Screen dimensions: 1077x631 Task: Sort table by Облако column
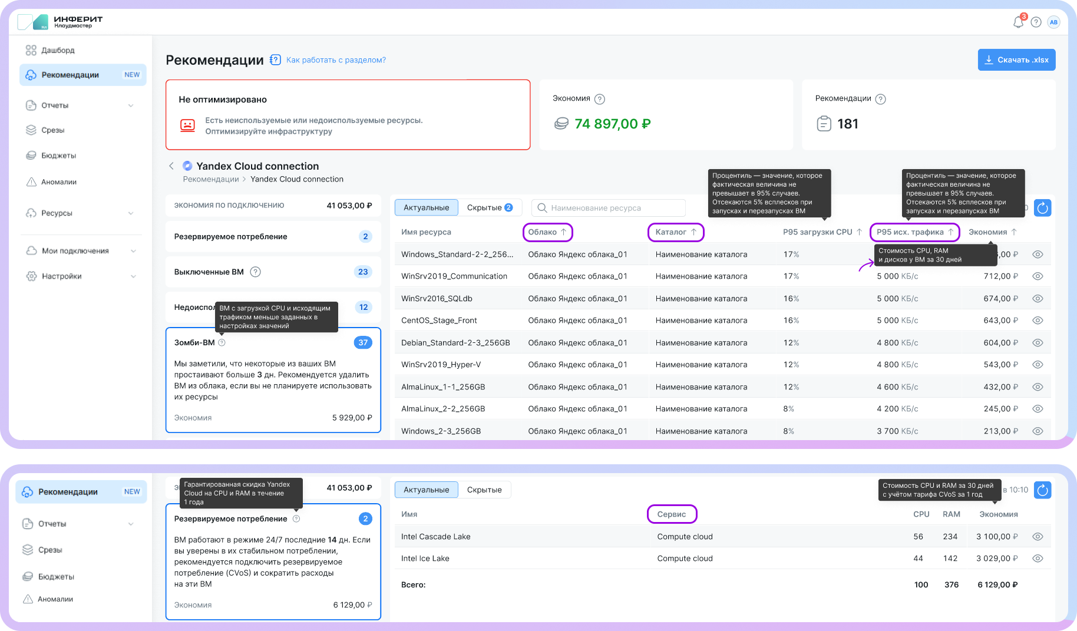click(547, 232)
